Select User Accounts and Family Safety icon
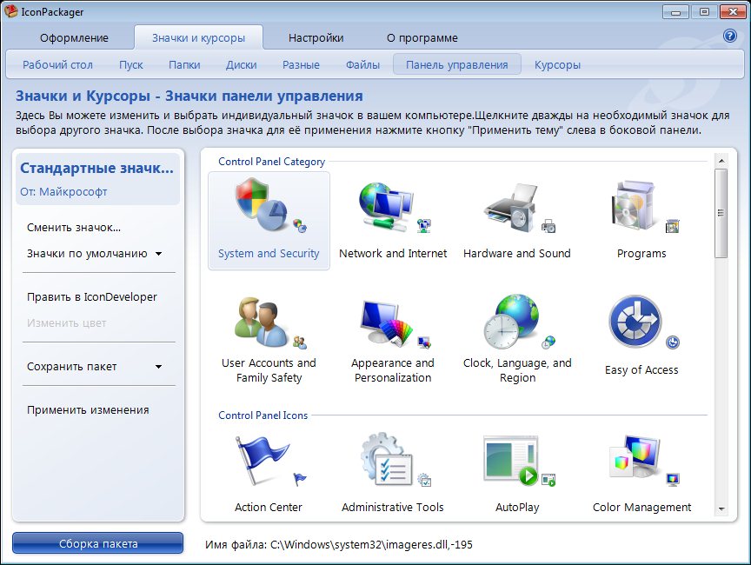Screen dimensions: 751x565 [x=268, y=322]
